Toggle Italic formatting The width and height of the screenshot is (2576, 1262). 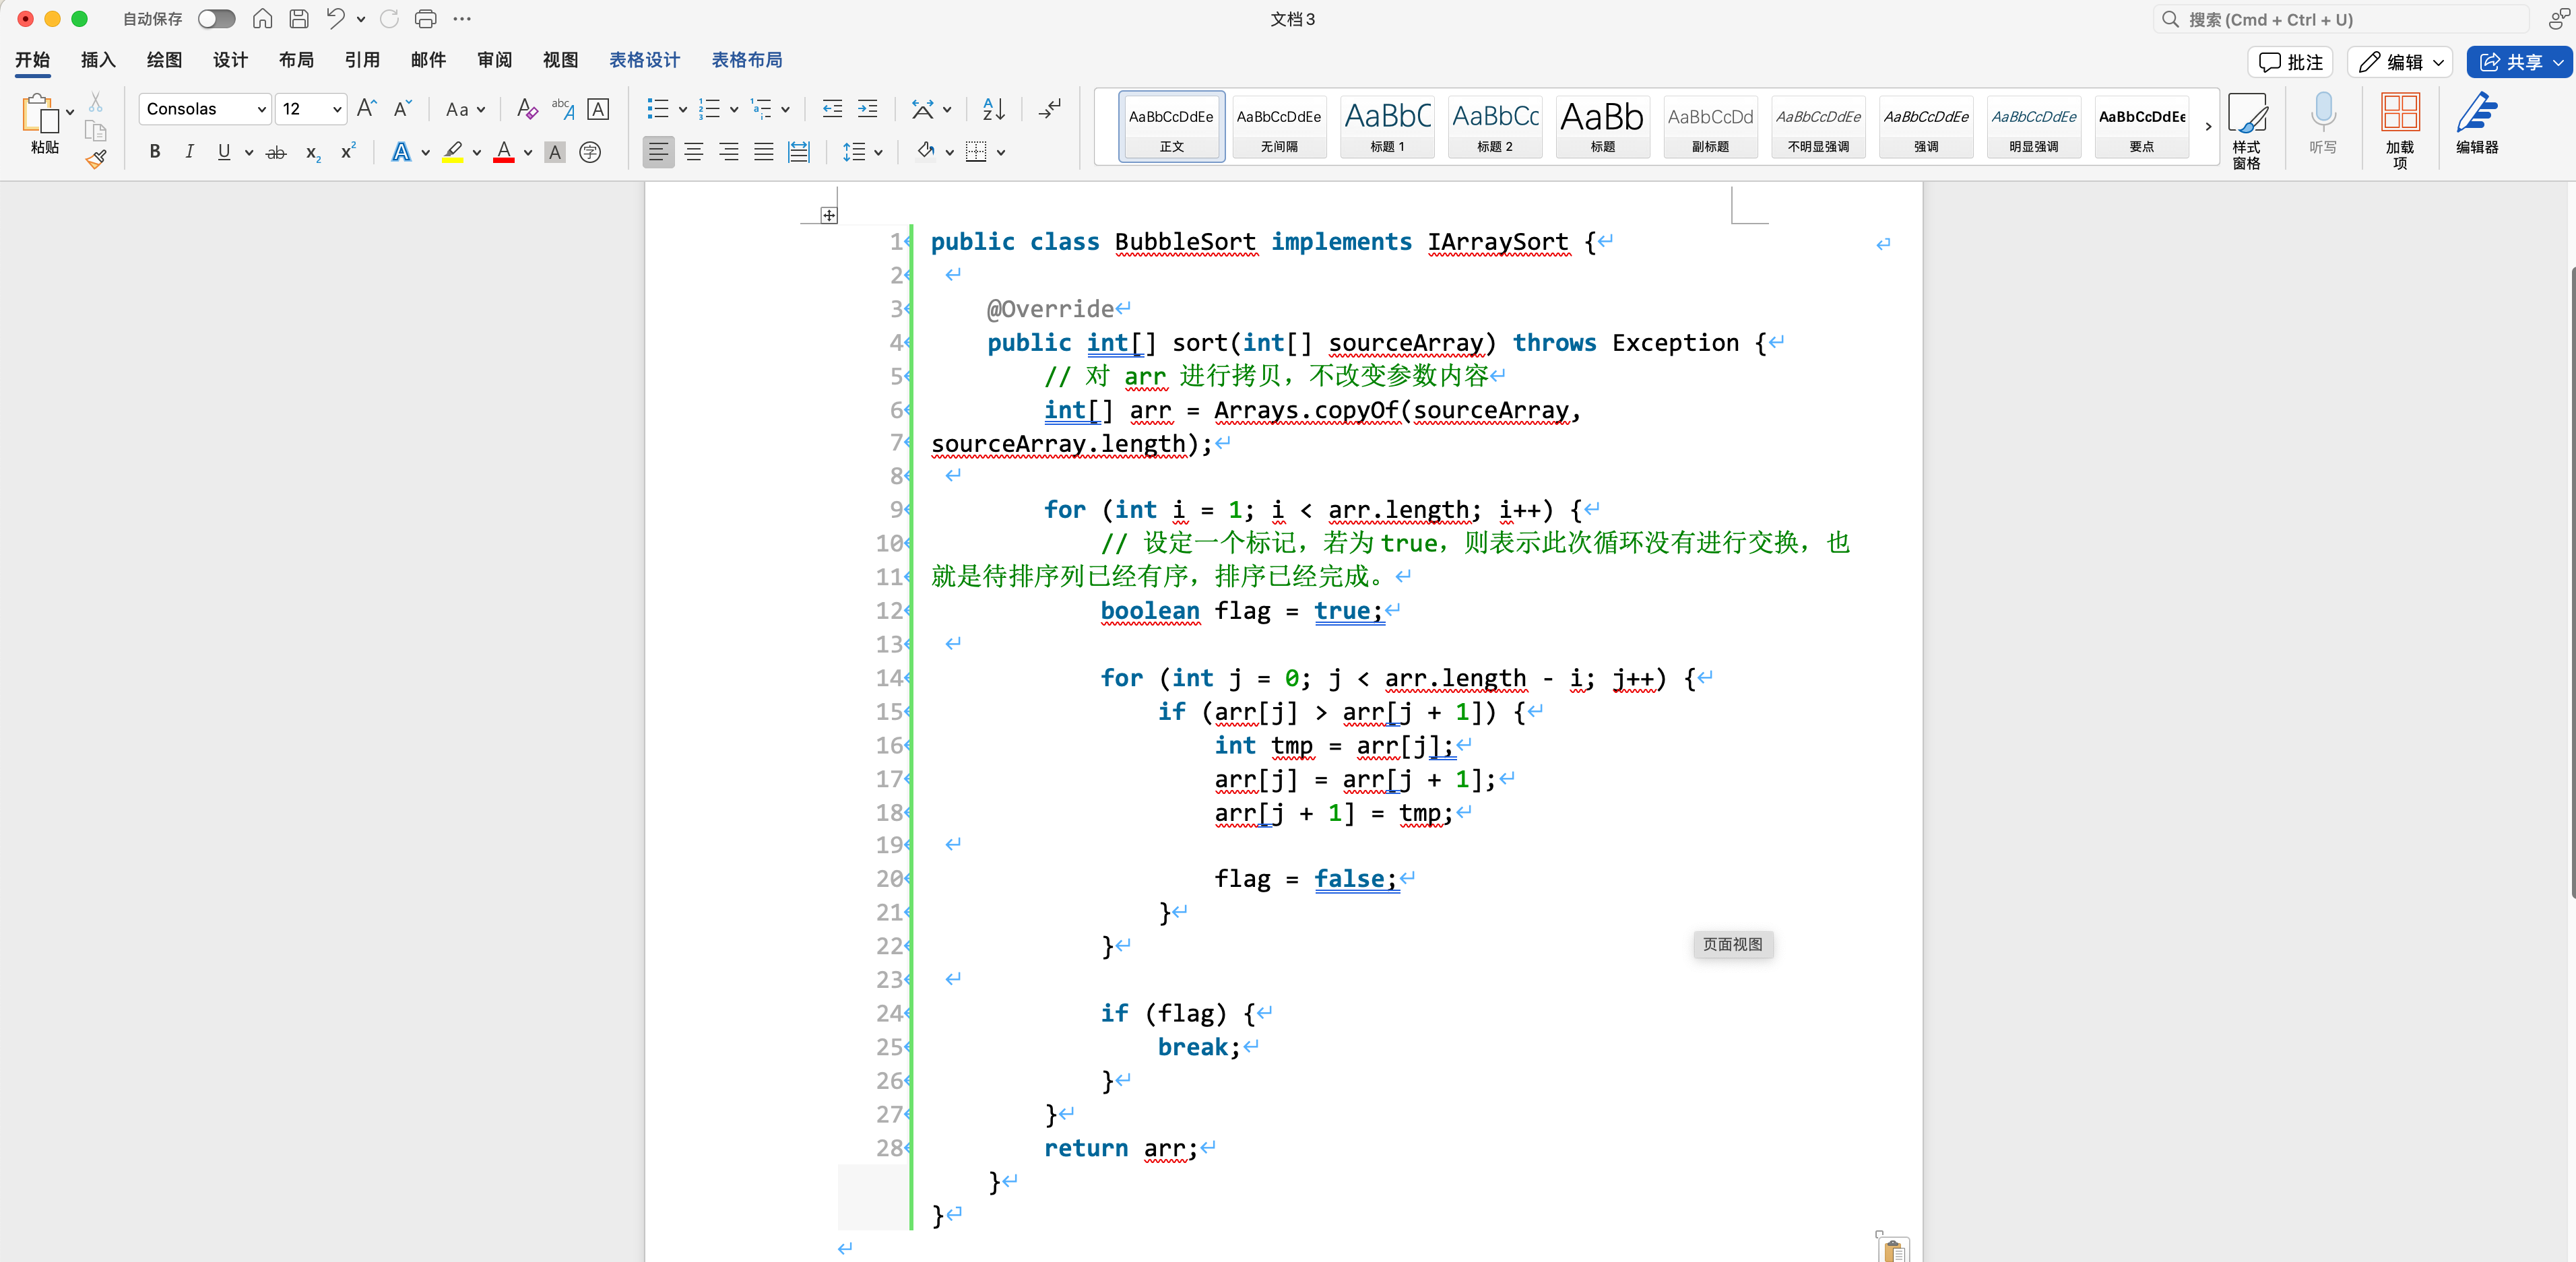(189, 152)
